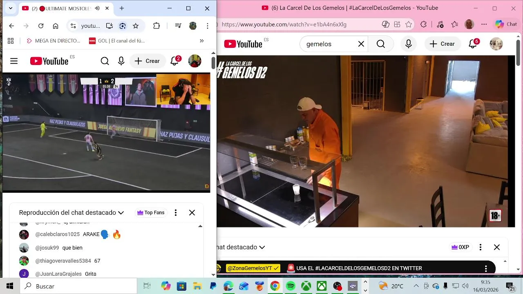Click the Chrome address bar URL text
The width and height of the screenshot is (523, 294).
[91, 26]
